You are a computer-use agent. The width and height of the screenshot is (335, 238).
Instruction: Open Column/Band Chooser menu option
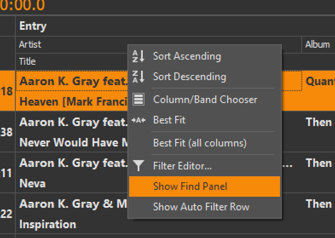205,100
